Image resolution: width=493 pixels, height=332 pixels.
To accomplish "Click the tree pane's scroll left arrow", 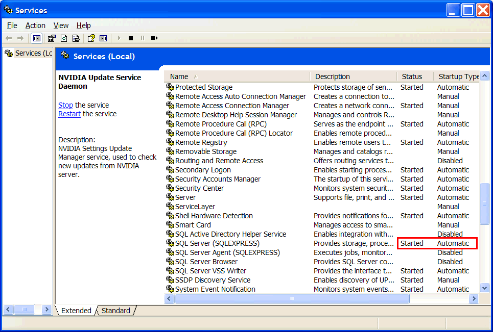I will [8, 310].
